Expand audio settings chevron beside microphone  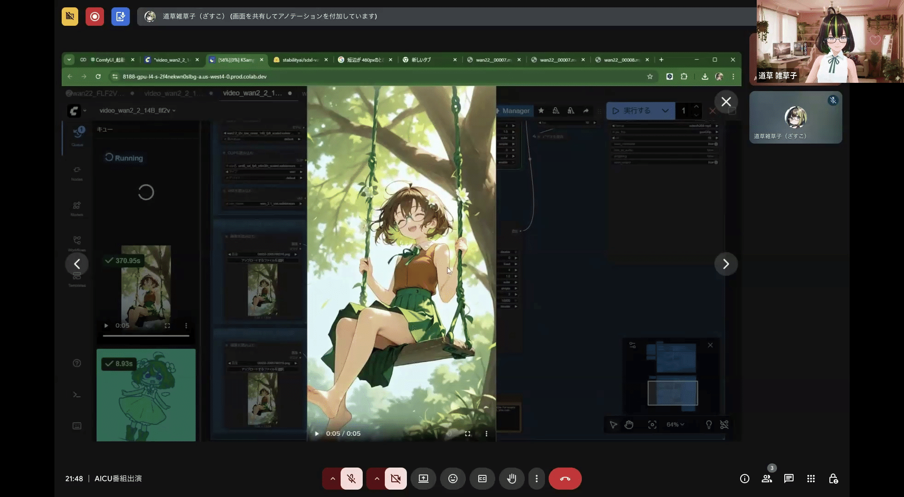click(332, 479)
